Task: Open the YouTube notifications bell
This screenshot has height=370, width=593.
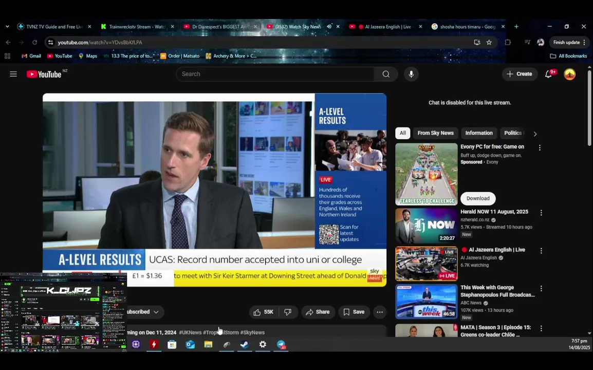Action: [x=548, y=74]
